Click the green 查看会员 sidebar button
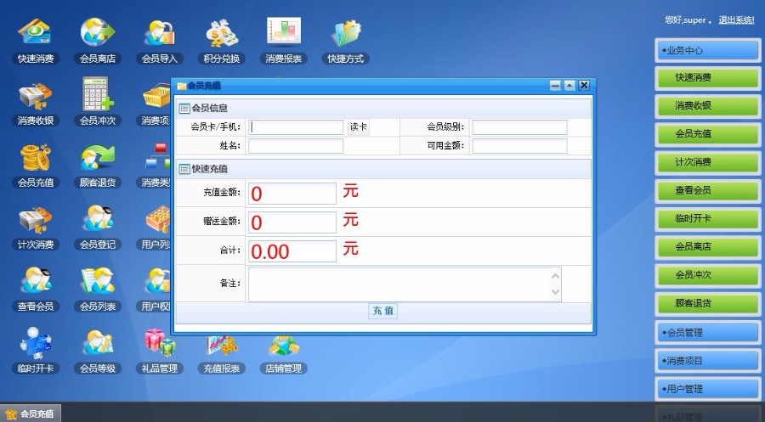This screenshot has height=422, width=765. pyautogui.click(x=707, y=190)
